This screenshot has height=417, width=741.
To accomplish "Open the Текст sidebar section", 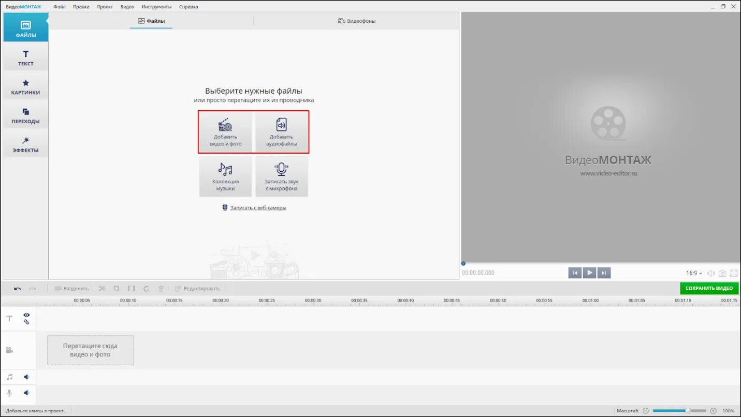I will coord(25,57).
